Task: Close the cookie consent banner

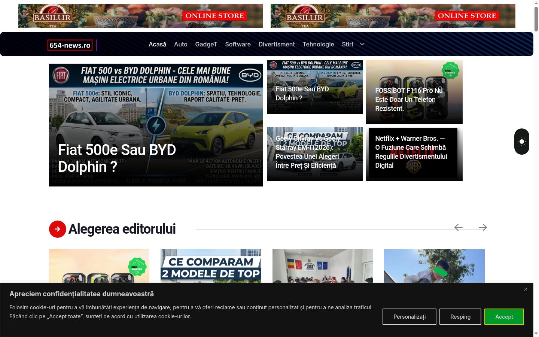Action: coord(526,289)
